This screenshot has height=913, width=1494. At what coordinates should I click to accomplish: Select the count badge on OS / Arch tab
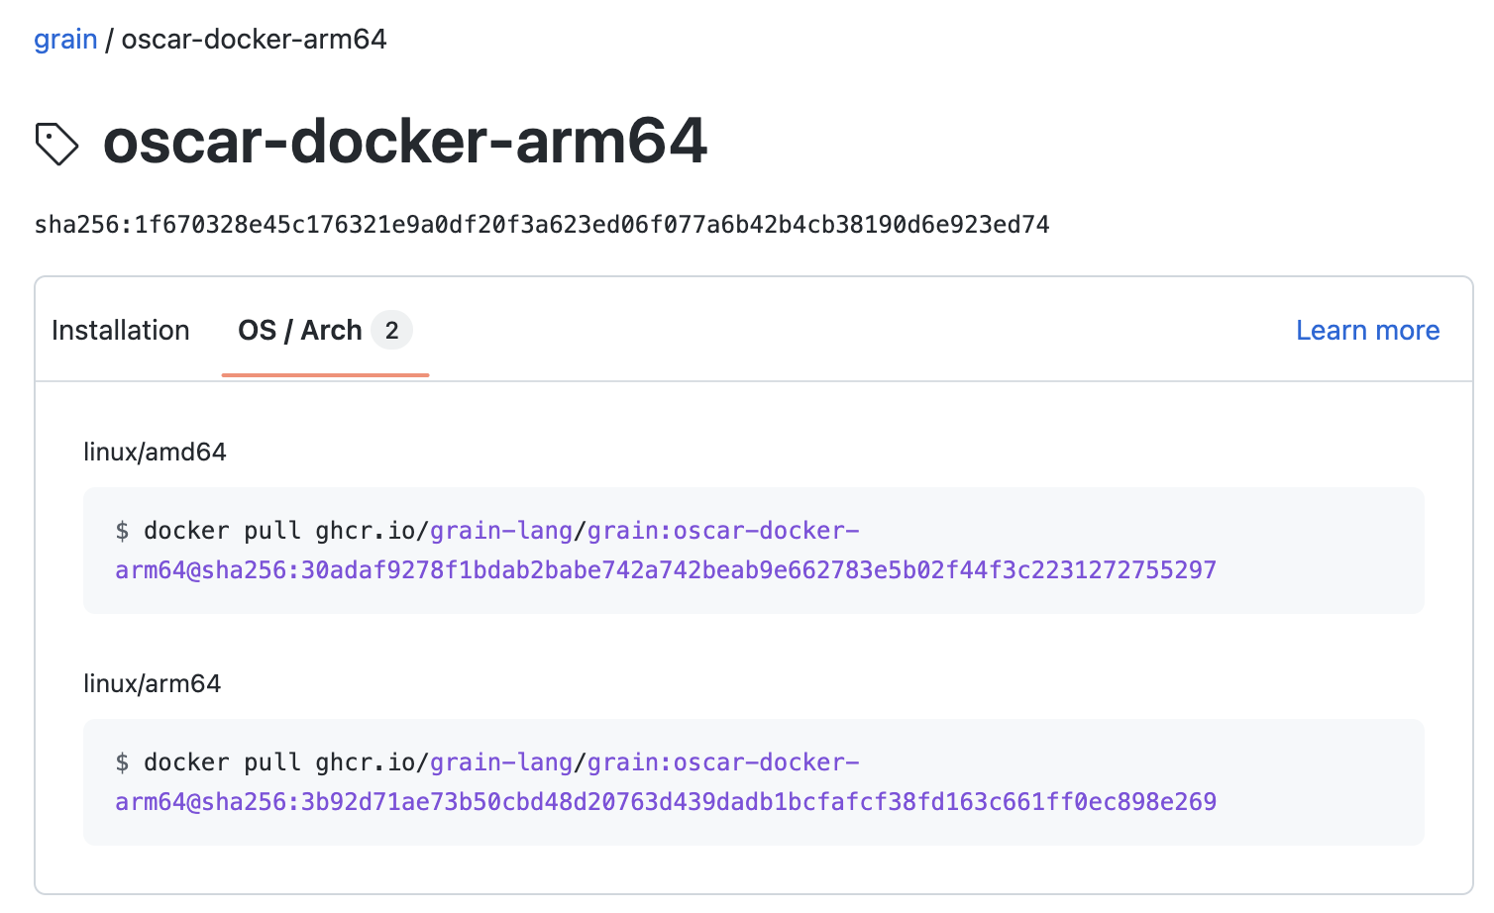click(393, 330)
